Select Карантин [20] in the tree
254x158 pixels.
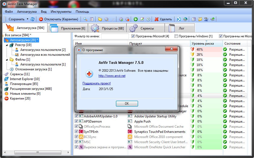click(20, 98)
